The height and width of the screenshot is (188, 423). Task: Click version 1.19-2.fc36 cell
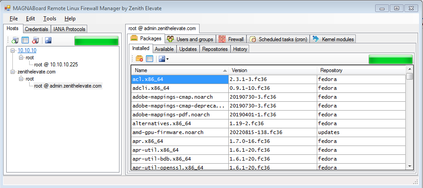pos(273,123)
